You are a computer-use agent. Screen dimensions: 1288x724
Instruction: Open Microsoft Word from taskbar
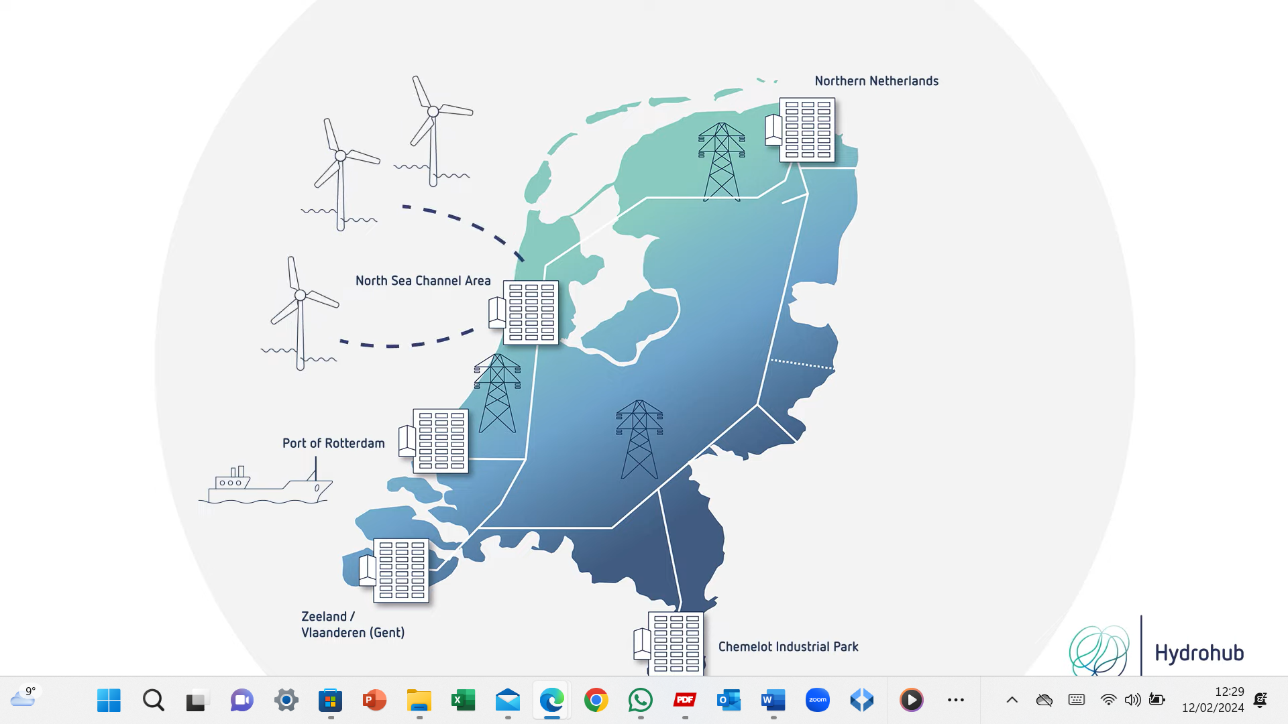773,700
